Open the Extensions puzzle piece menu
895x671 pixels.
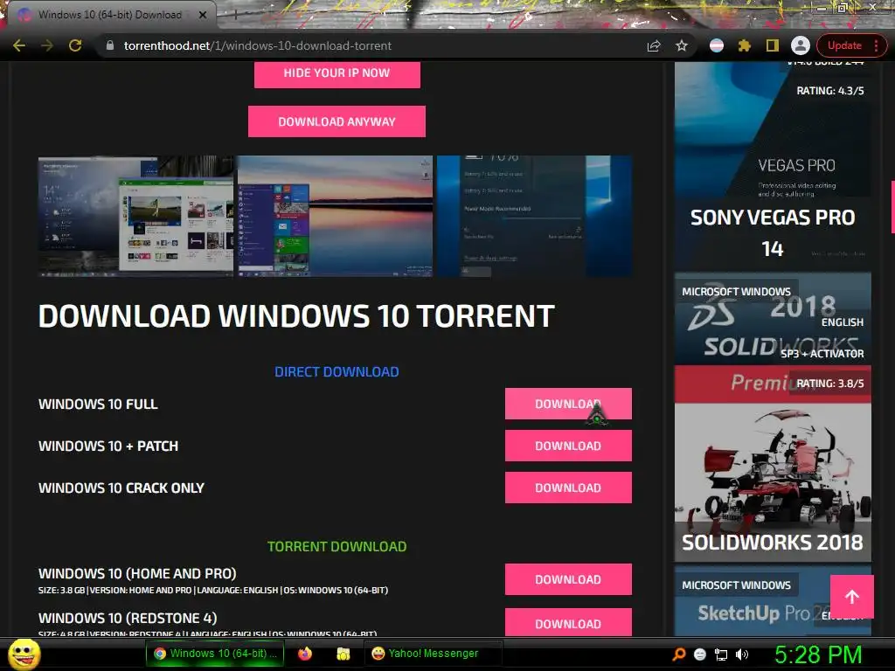pyautogui.click(x=744, y=45)
